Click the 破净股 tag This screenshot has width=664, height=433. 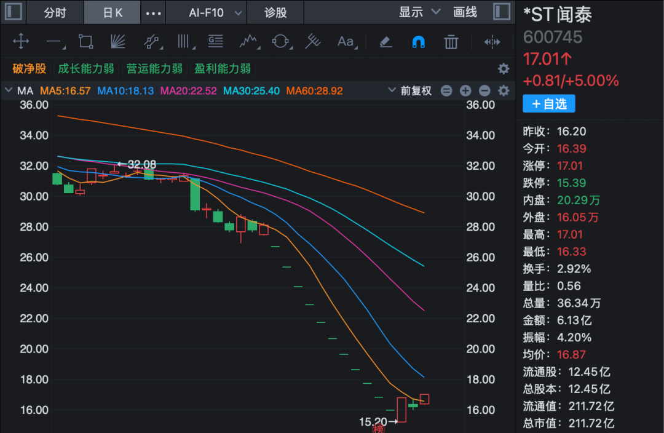tap(30, 69)
